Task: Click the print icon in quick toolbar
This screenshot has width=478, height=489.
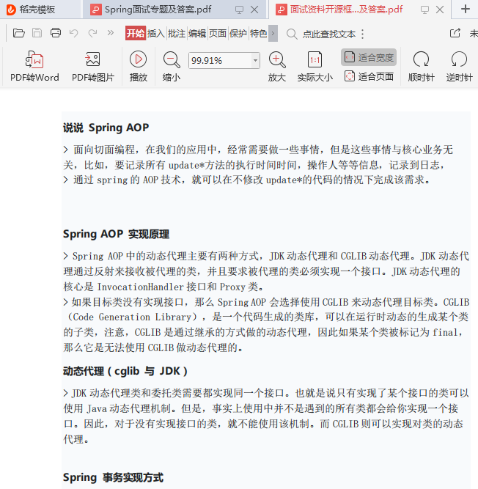Action: pyautogui.click(x=56, y=34)
